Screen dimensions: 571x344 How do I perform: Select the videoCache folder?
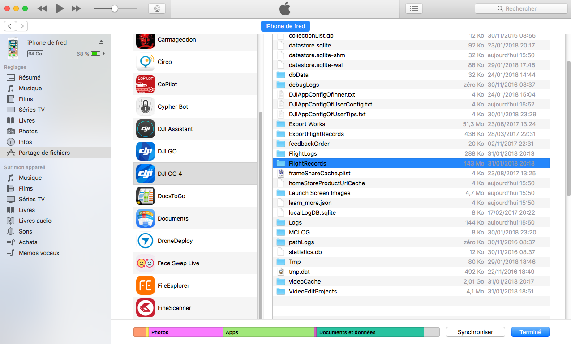point(411,281)
